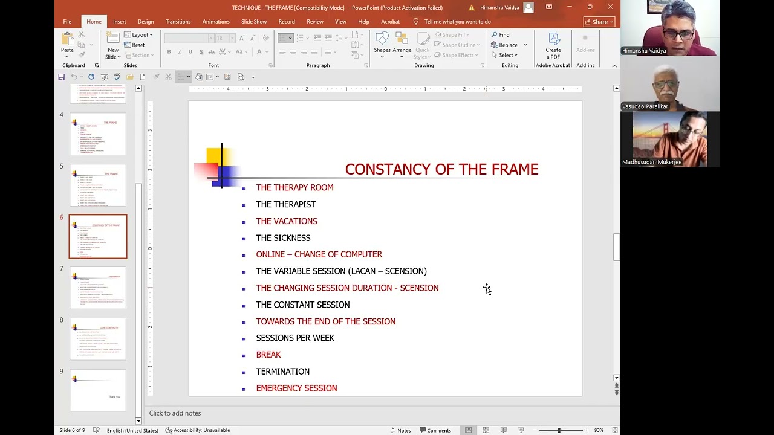The image size is (774, 435).
Task: Click the slide editor vertical scrollbar thumb
Action: tap(616, 247)
